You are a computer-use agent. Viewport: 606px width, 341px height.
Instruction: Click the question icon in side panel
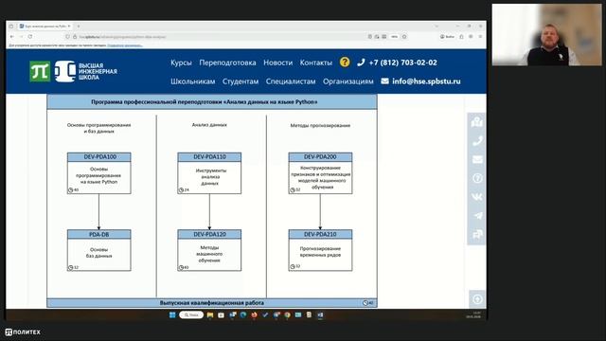pyautogui.click(x=477, y=178)
